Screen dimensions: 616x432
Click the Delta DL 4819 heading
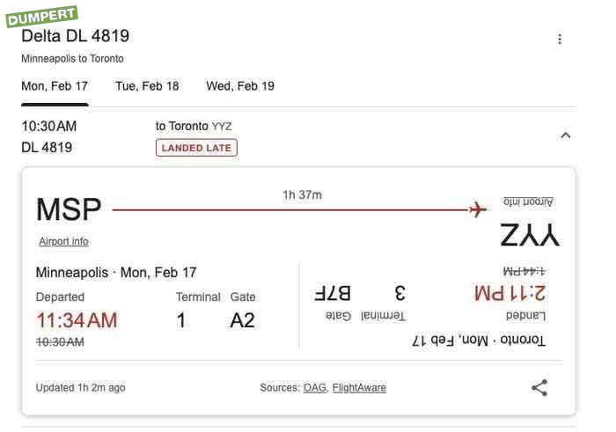pyautogui.click(x=76, y=36)
